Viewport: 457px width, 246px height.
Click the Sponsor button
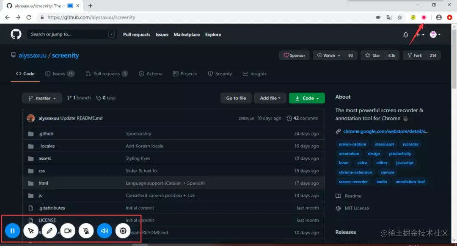(x=295, y=55)
